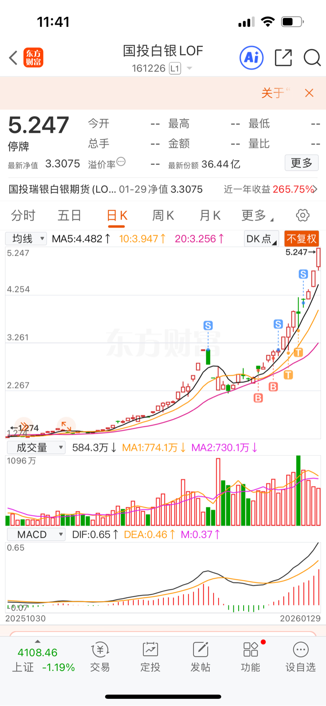
Task: Switch to 周K tab
Action: [163, 216]
